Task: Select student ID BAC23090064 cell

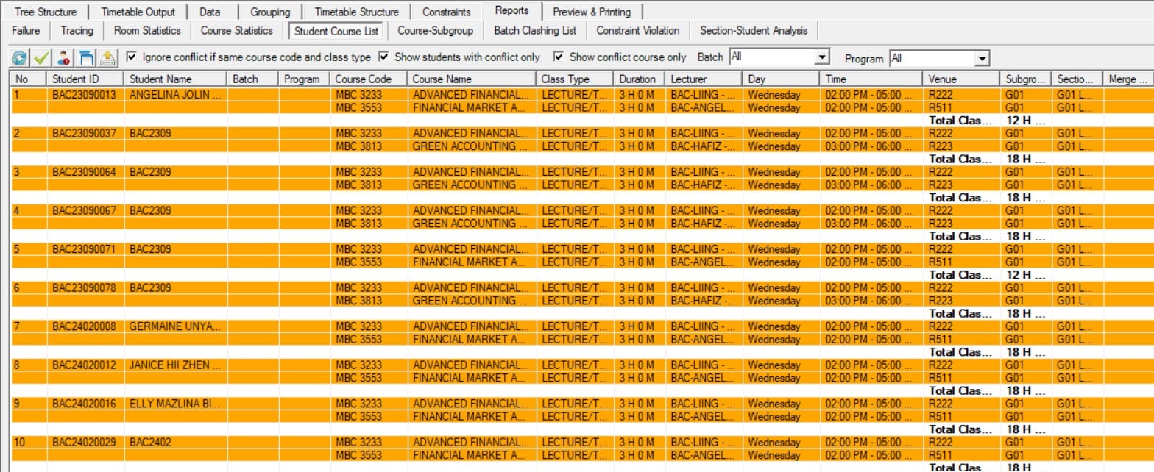Action: pyautogui.click(x=87, y=172)
